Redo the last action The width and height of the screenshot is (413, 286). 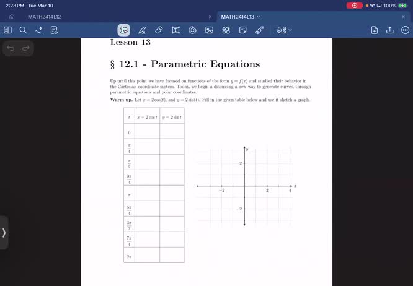pyautogui.click(x=26, y=48)
